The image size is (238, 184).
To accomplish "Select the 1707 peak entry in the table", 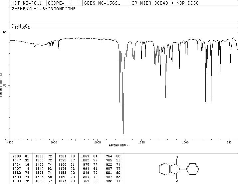I will tap(21, 168).
